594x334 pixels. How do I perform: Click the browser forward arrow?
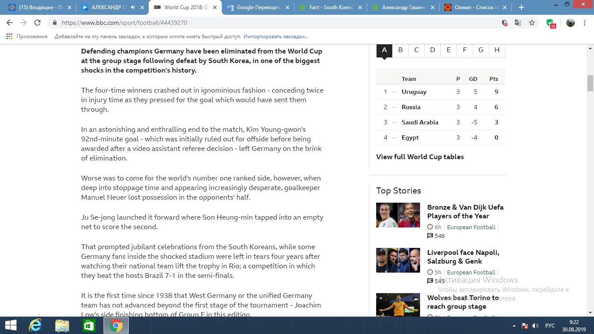pyautogui.click(x=23, y=23)
